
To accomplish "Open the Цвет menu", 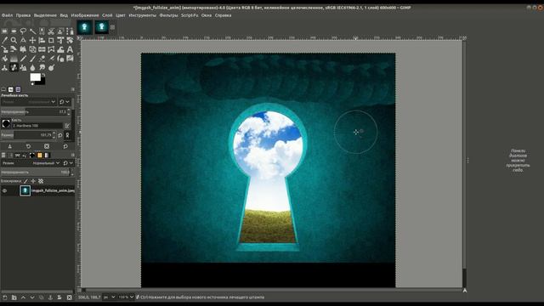I will [121, 15].
